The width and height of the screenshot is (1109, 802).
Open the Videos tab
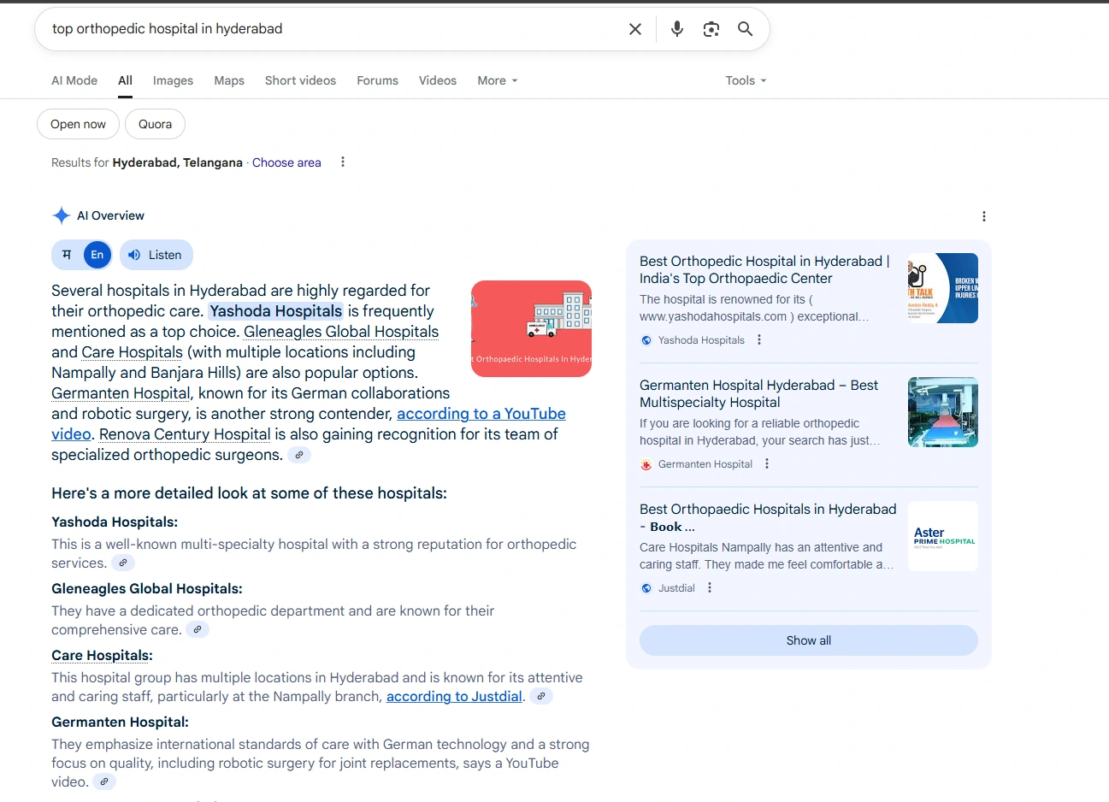click(438, 80)
